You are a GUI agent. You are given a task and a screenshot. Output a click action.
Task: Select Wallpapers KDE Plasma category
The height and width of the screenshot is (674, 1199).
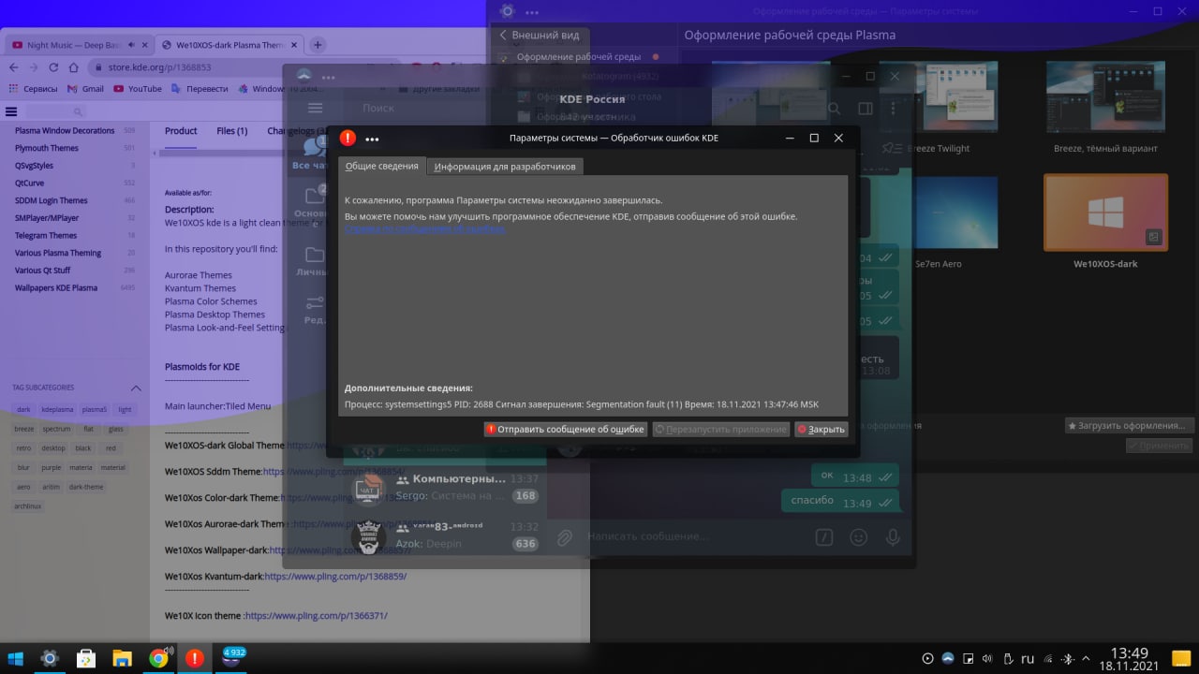(55, 288)
